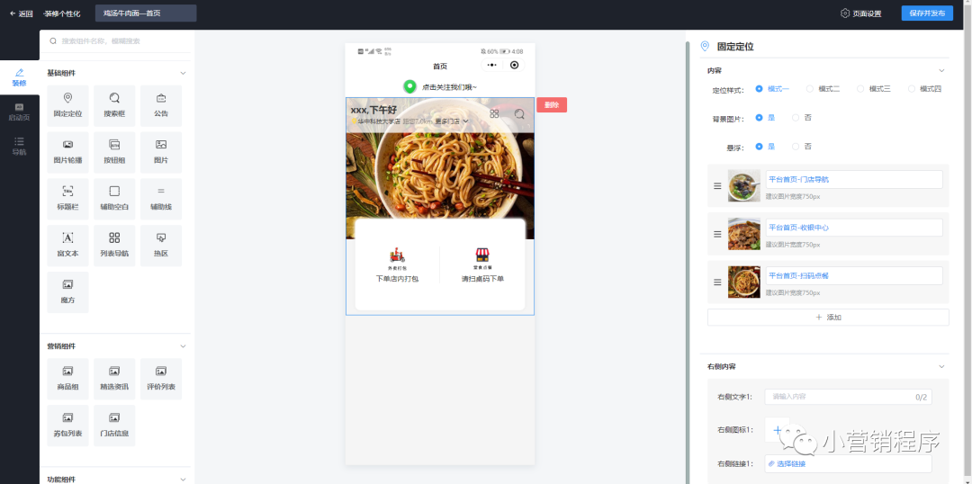Click the 右侧文字1 input field
The height and width of the screenshot is (484, 972).
848,397
